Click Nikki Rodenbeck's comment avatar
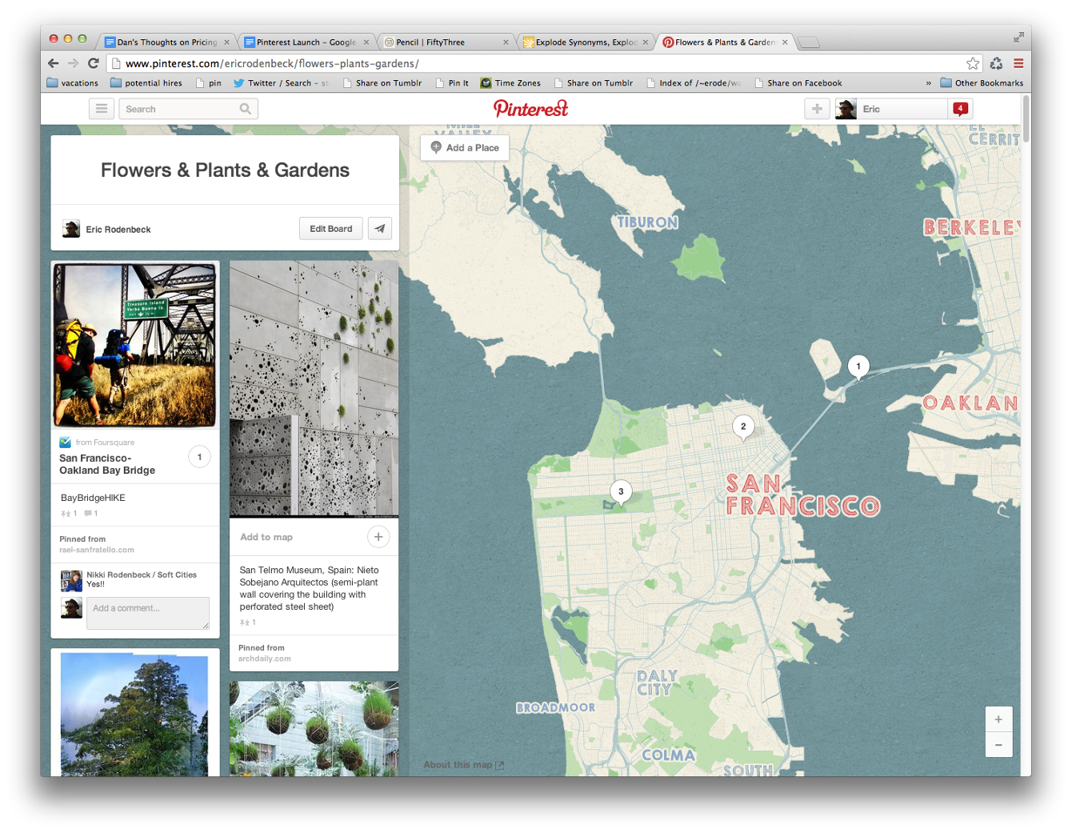Screen dimensions: 1072x833 coord(71,580)
